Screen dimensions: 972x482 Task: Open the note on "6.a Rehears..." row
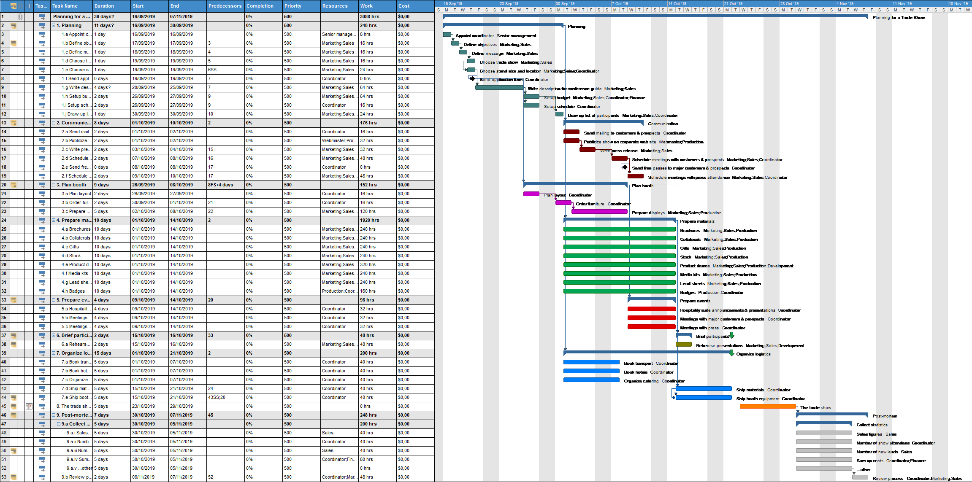14,344
